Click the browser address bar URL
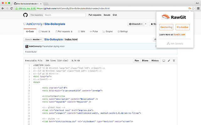 73,8
